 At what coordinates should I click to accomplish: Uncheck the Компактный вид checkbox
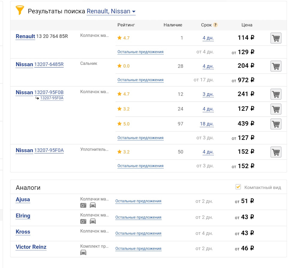click(238, 187)
